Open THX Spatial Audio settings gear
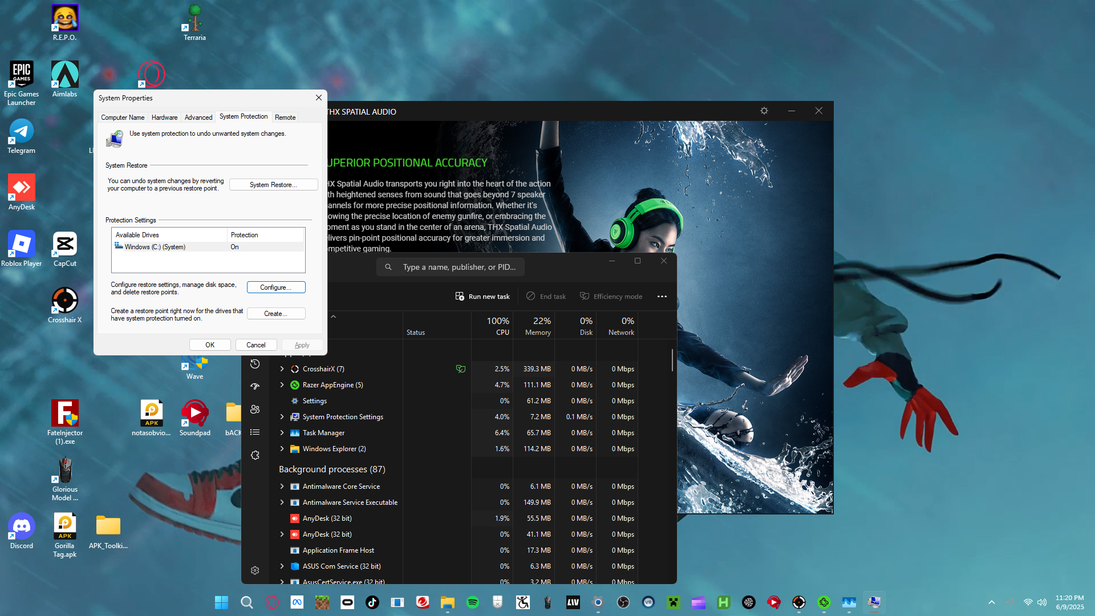Screen dimensions: 1095x616 tap(764, 111)
